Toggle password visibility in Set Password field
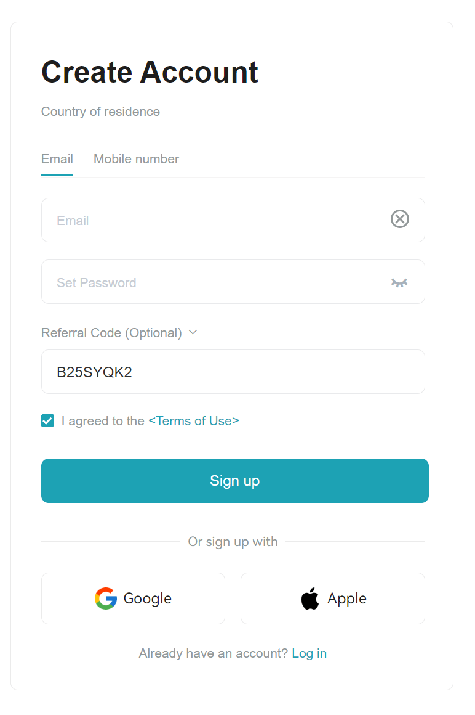This screenshot has width=475, height=715. (x=399, y=282)
